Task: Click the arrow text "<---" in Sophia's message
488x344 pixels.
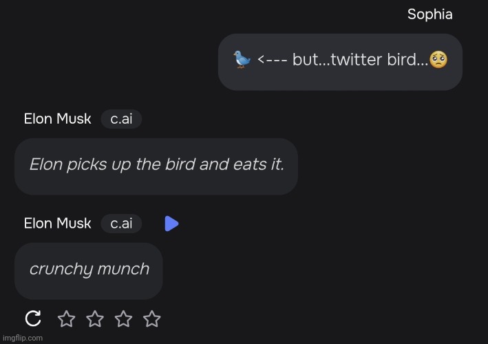Action: (273, 61)
